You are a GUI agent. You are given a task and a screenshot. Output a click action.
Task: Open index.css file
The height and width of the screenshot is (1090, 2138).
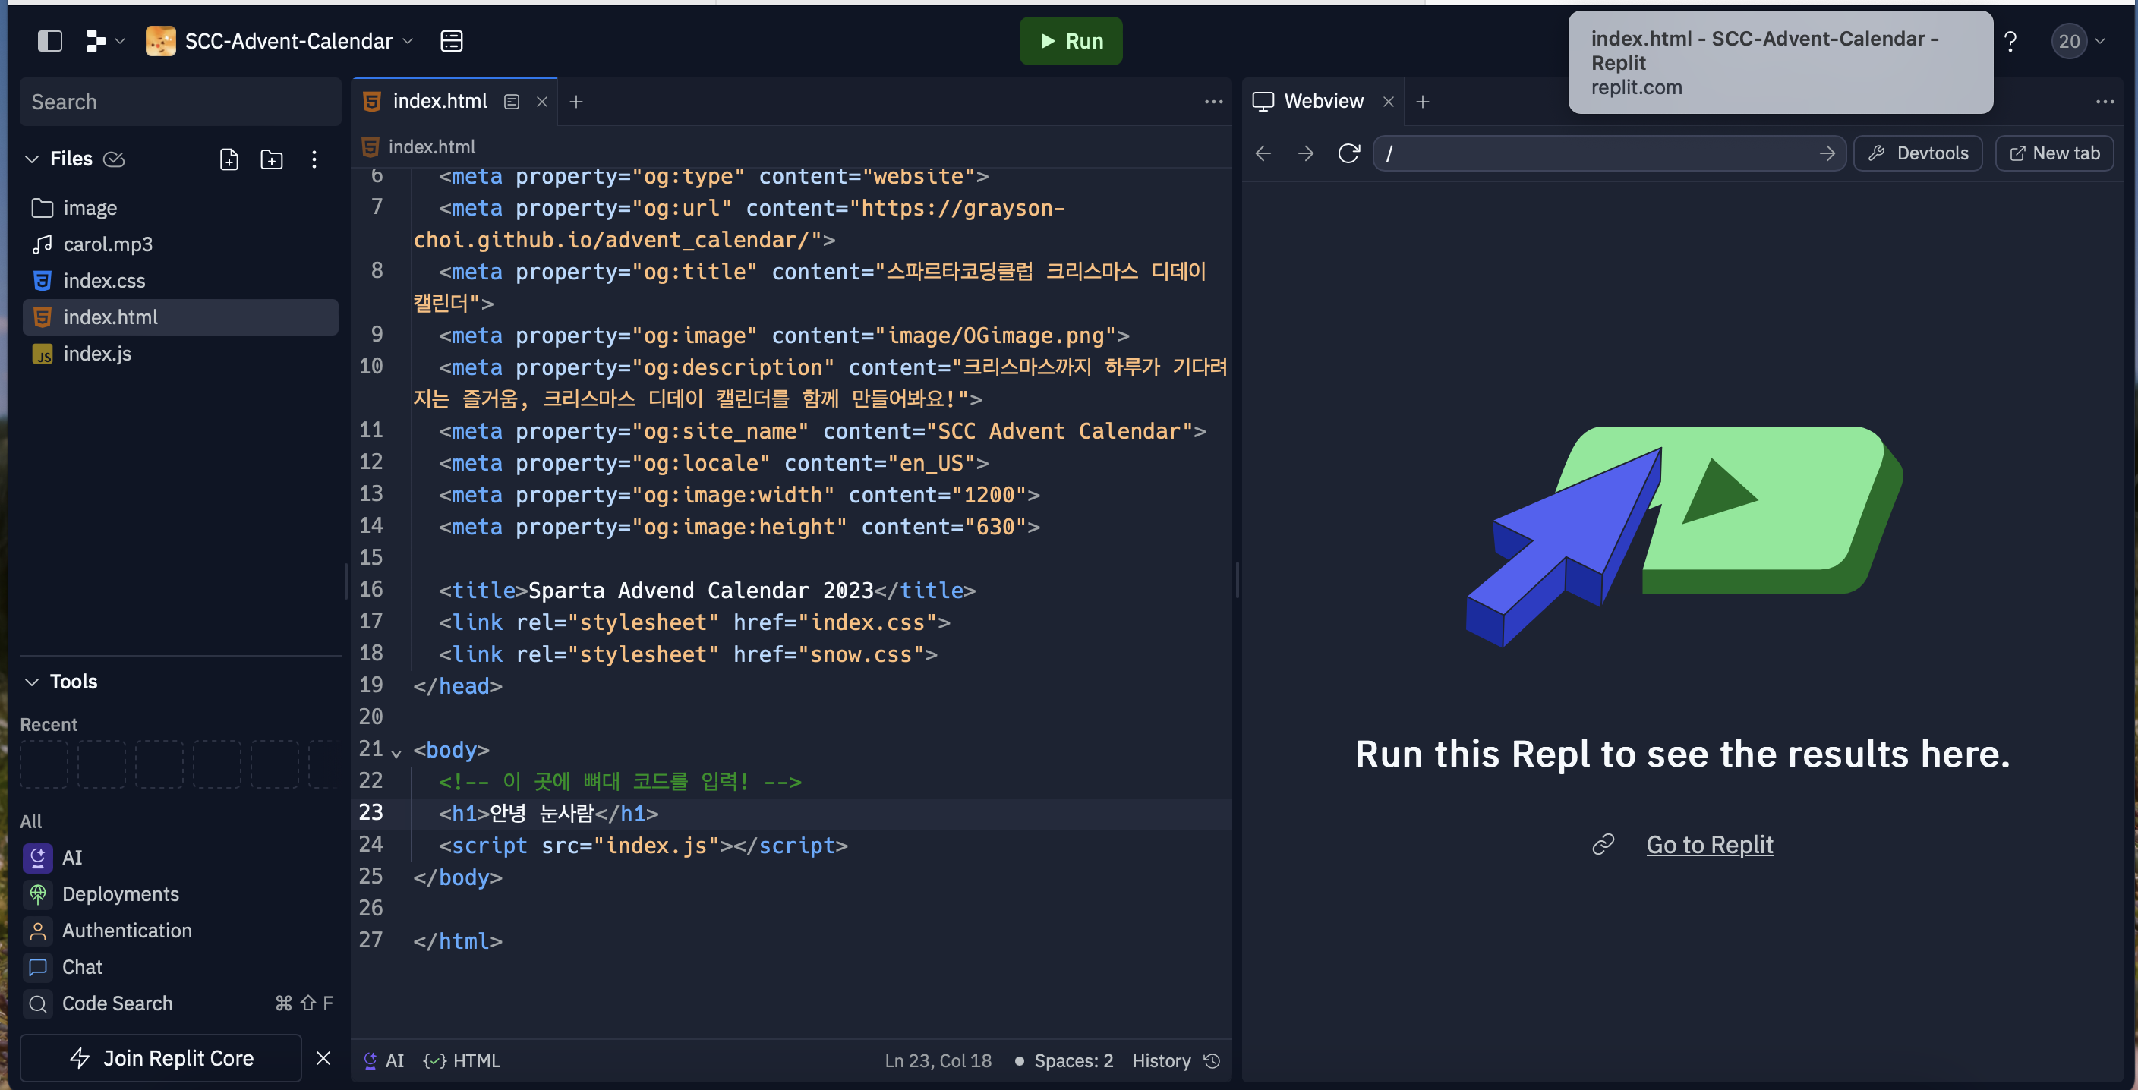pyautogui.click(x=180, y=280)
